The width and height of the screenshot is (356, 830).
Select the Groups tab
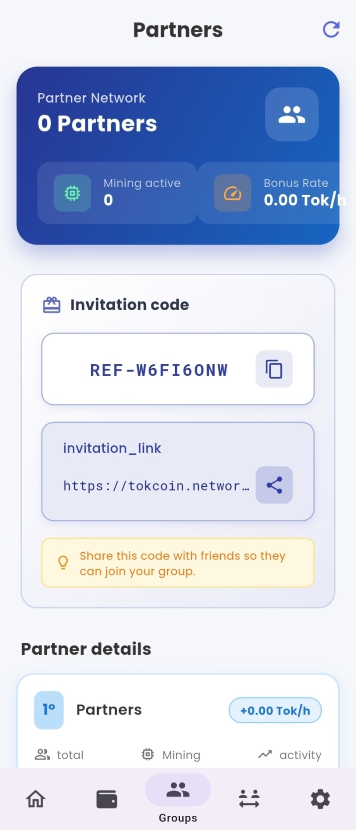click(x=178, y=798)
